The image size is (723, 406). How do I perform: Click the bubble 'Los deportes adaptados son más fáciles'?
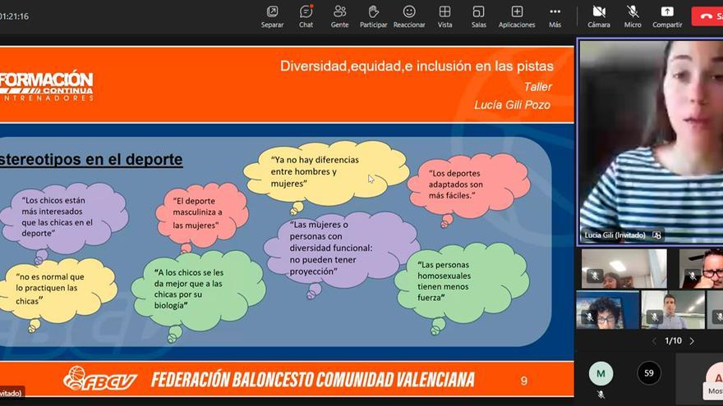(x=468, y=187)
